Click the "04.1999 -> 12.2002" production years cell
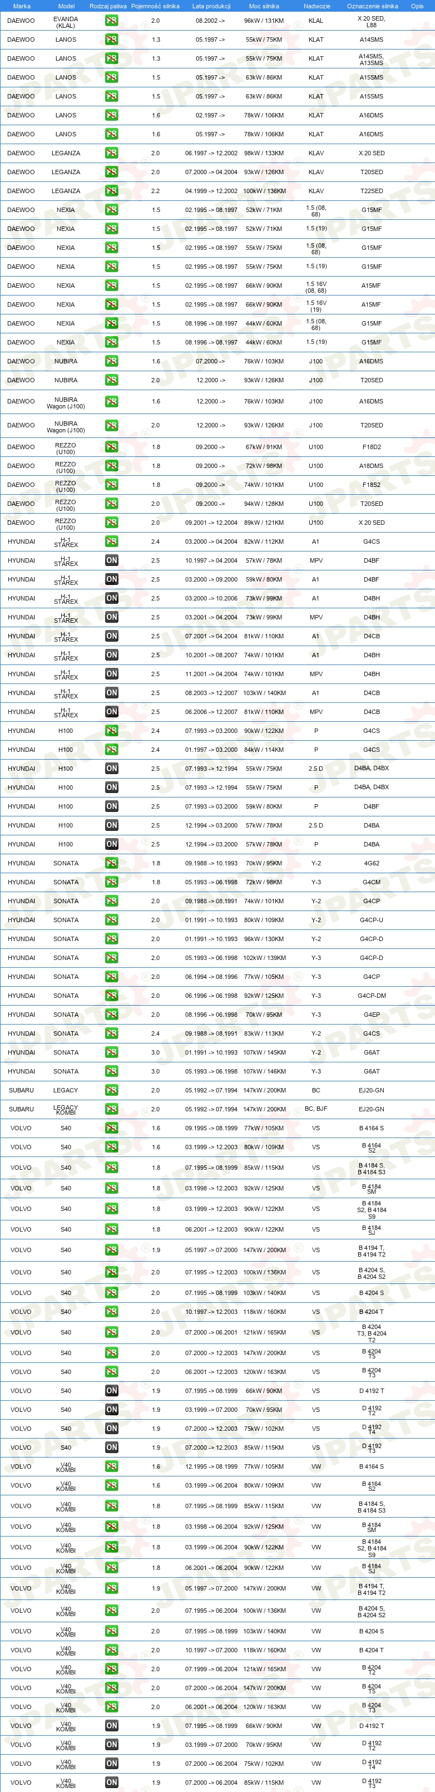The image size is (435, 1792). (211, 190)
